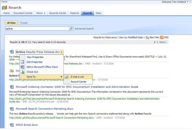Screen dimensions: 192x130
Task: Click green URL ending Installation and Administration Guide.doc
Action: click(84, 100)
